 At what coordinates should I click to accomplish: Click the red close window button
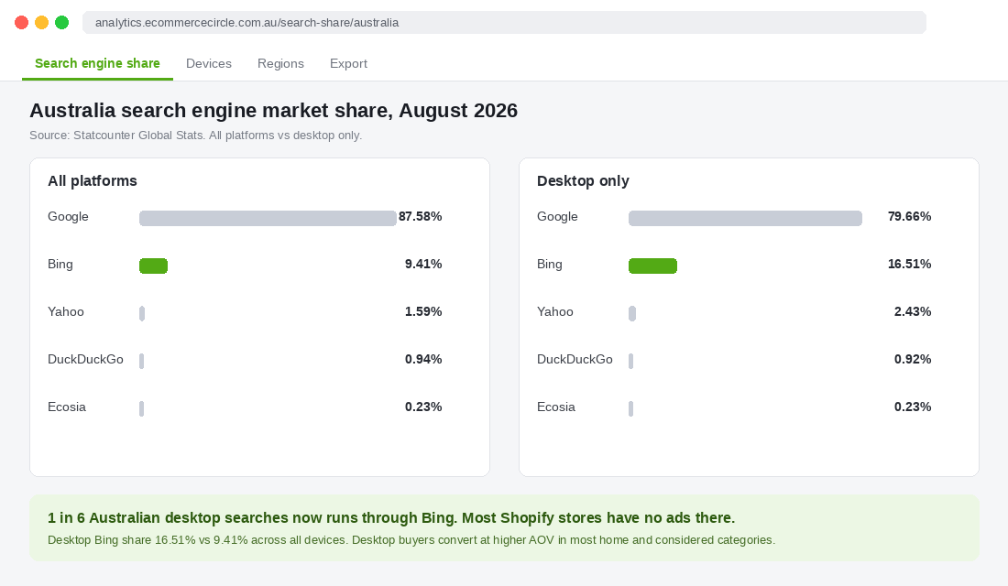click(x=21, y=23)
